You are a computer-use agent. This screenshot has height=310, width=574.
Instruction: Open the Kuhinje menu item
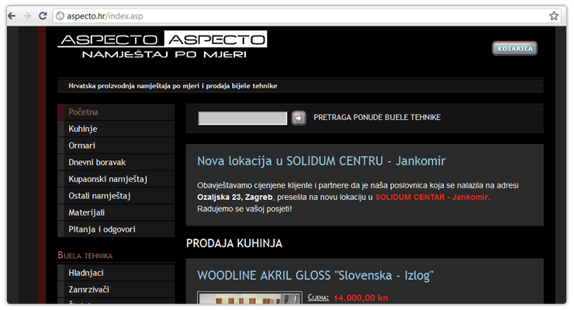point(116,129)
